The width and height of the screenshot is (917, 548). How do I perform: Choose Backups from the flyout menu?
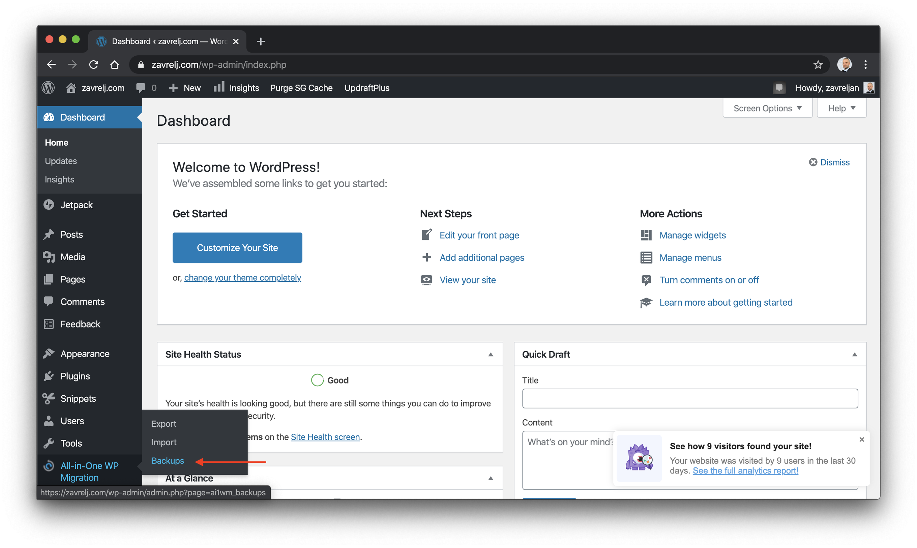[168, 461]
